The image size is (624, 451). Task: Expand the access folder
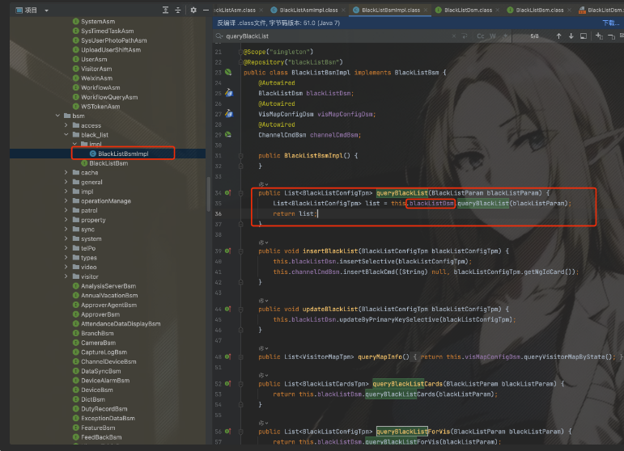(66, 125)
